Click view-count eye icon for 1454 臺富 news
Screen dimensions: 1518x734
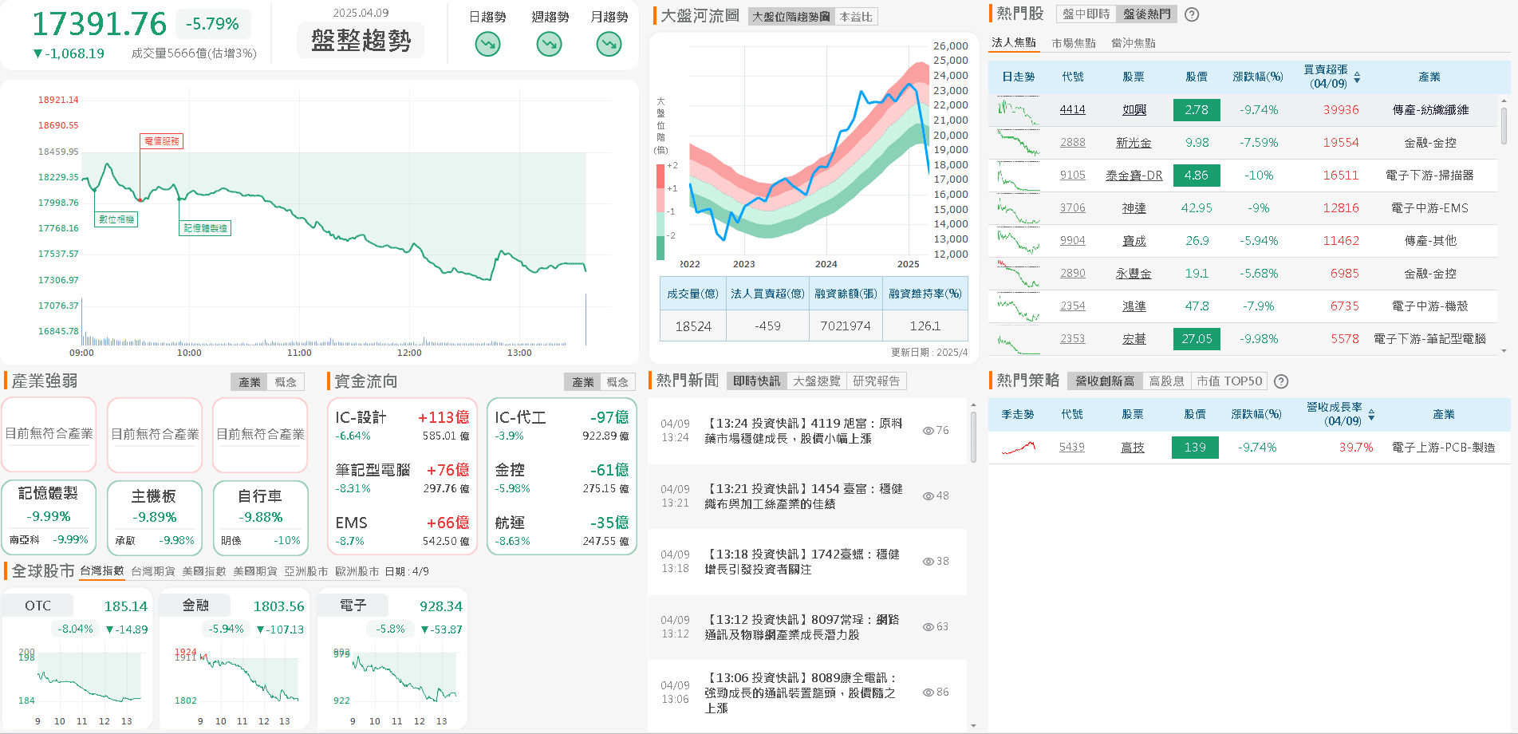[929, 496]
